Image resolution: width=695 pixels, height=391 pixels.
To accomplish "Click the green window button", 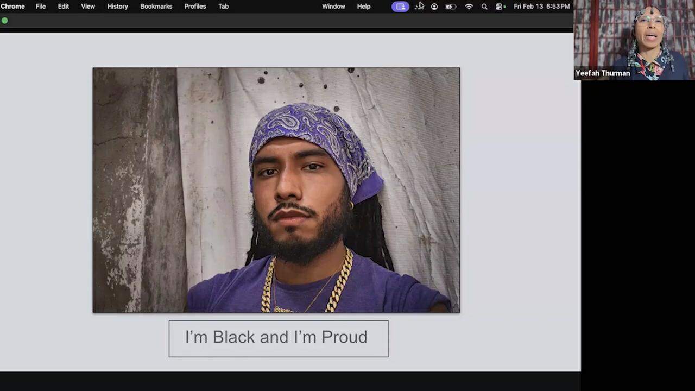I will point(5,21).
